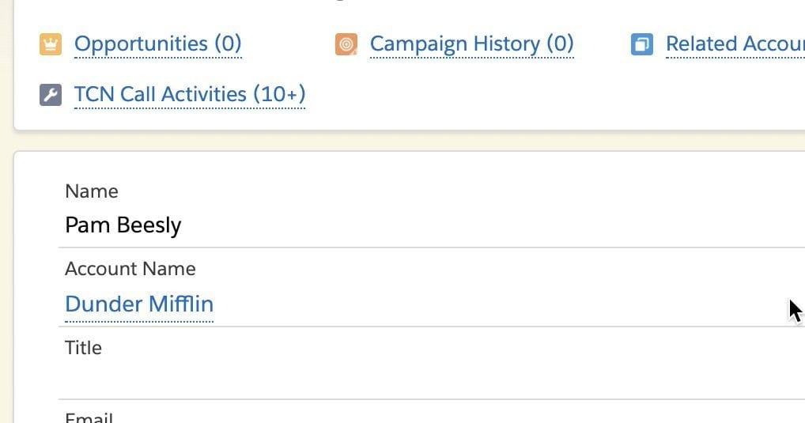805x423 pixels.
Task: Click the Opportunities crown icon
Action: click(51, 44)
